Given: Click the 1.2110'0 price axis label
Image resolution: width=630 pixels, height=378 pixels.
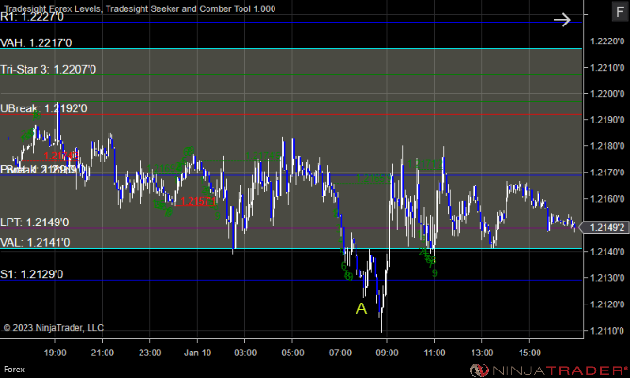Looking at the screenshot, I should click(607, 331).
